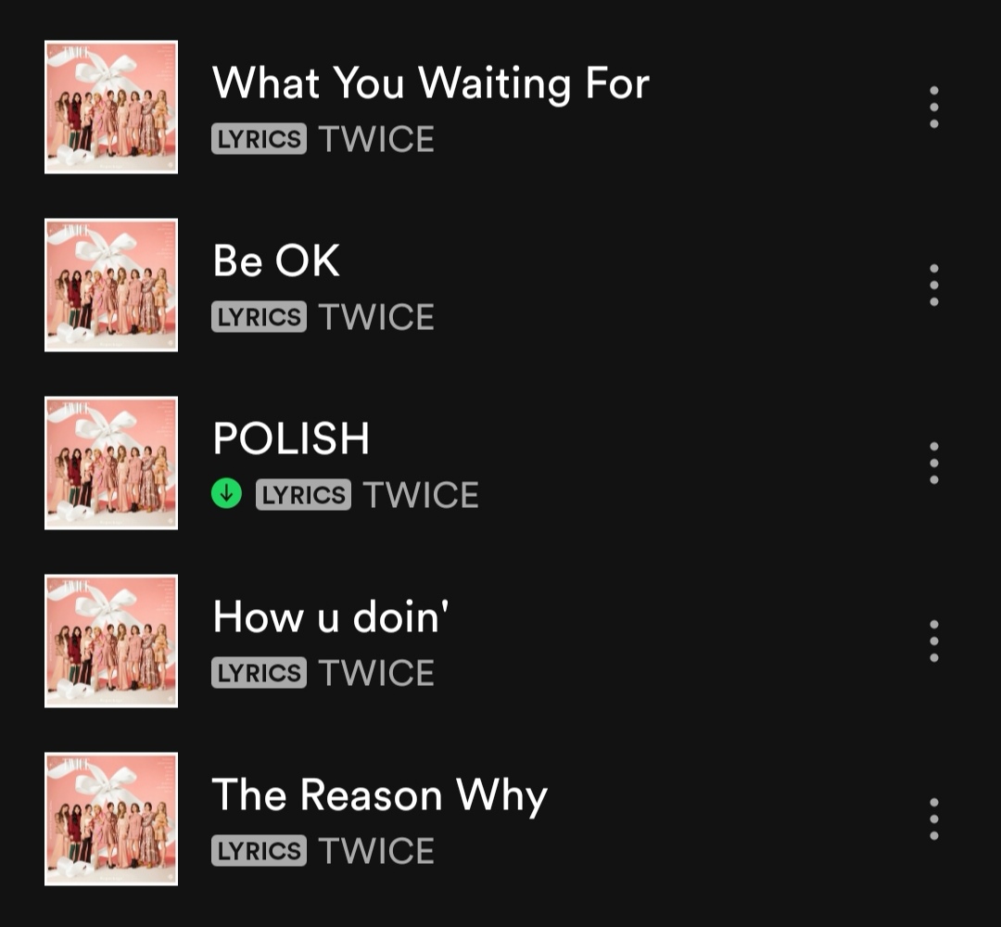Image resolution: width=1001 pixels, height=927 pixels.
Task: Tap album art beside The Reason Why
Action: (111, 819)
